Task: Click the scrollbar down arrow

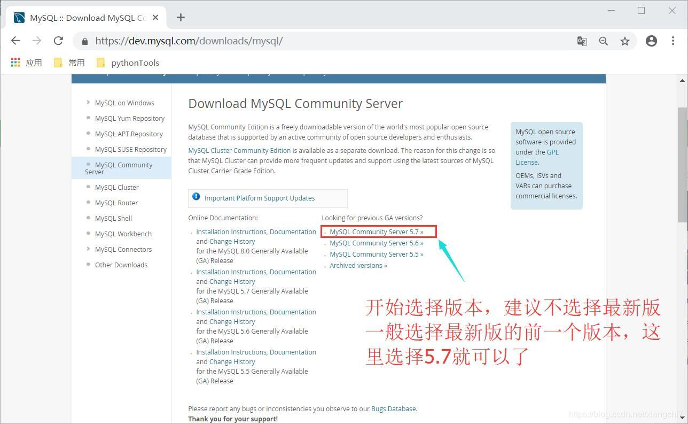Action: pyautogui.click(x=683, y=419)
